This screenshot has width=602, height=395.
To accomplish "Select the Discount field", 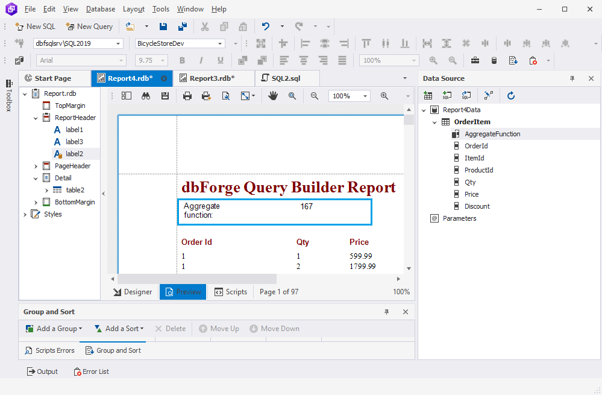I will (x=477, y=206).
